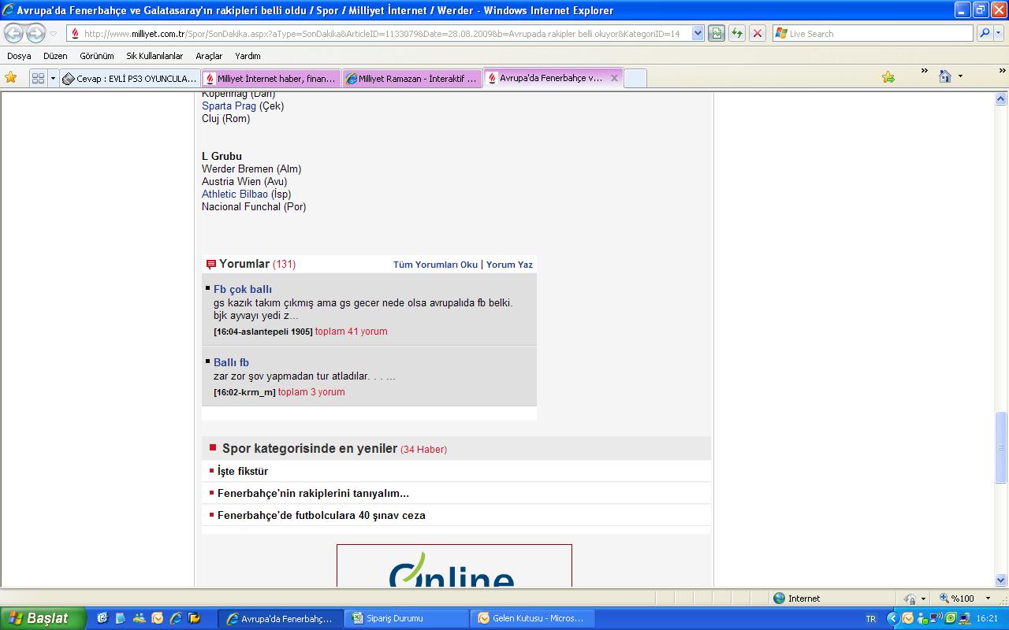Open the Athletic Bilbao link
This screenshot has width=1009, height=630.
234,195
